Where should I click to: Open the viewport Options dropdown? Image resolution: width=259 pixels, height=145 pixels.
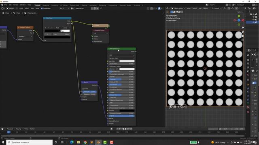pyautogui.click(x=241, y=12)
